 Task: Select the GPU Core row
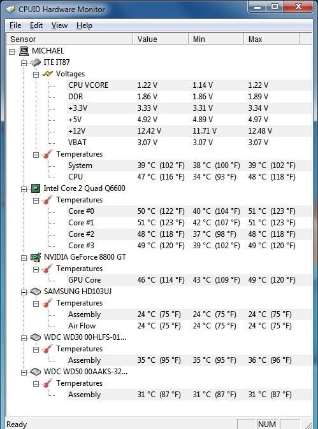(189, 280)
